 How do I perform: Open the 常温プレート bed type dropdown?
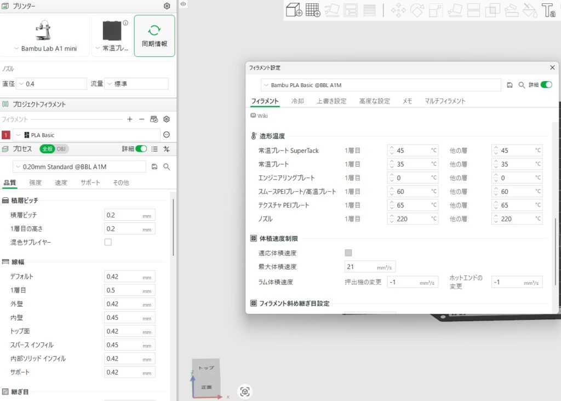click(112, 36)
